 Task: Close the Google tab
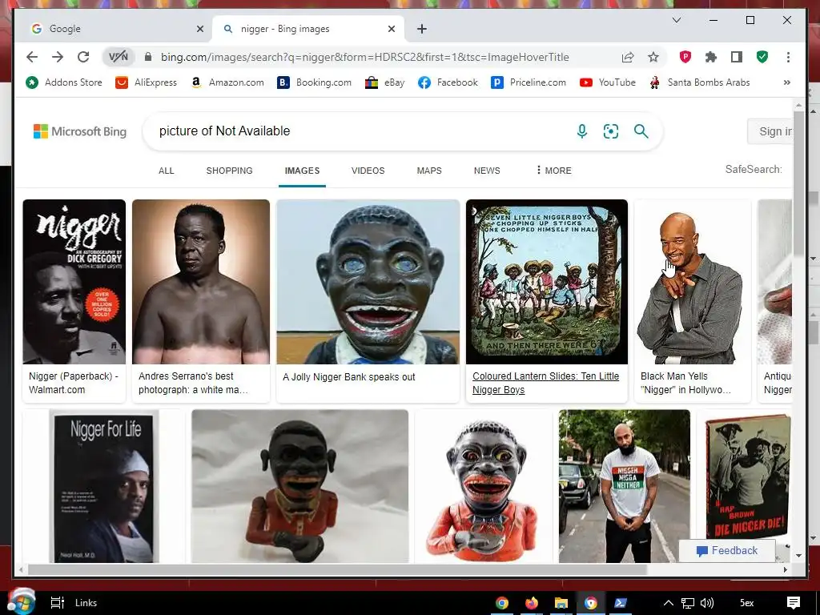[x=199, y=29]
